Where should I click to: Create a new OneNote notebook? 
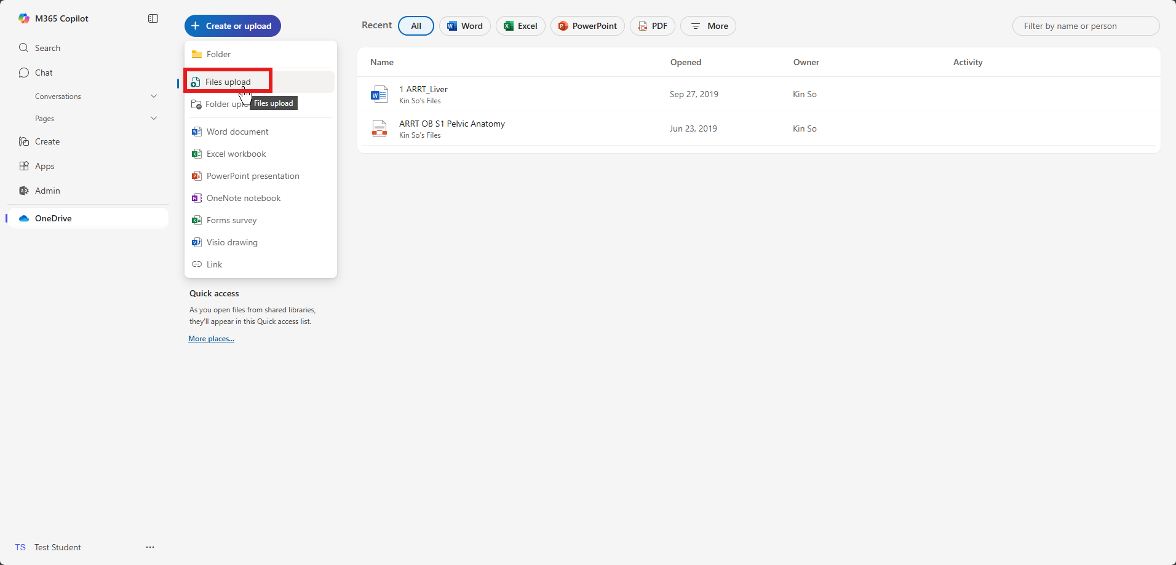tap(261, 198)
